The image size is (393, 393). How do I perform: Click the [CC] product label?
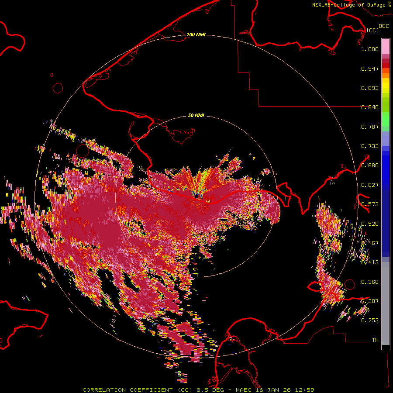[x=372, y=30]
